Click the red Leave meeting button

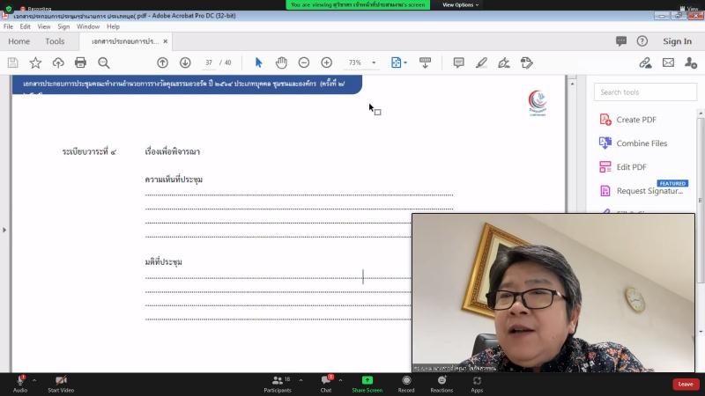pyautogui.click(x=686, y=385)
